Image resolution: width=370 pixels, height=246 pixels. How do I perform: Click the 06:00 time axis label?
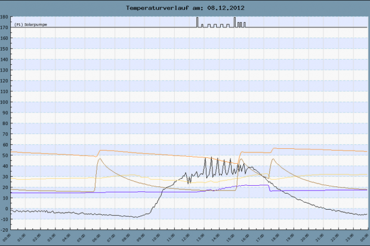click(96, 238)
